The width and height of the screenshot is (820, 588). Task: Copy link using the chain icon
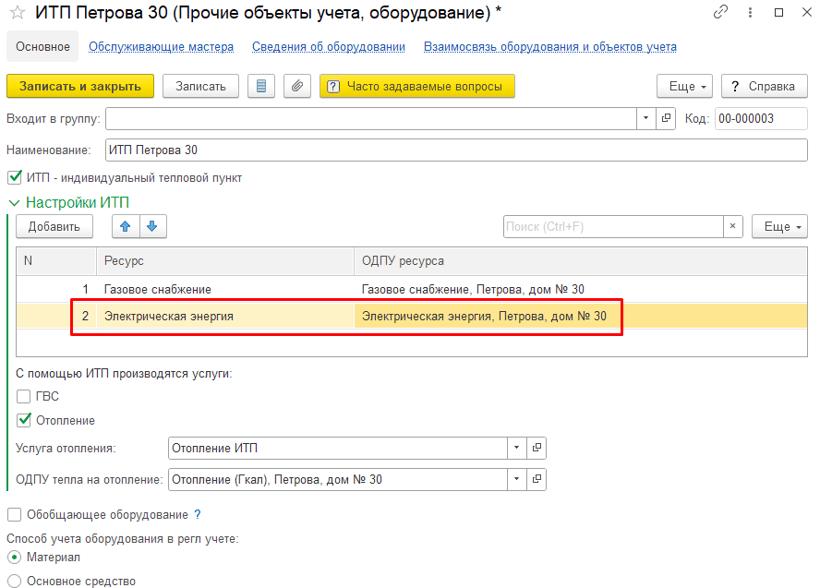(720, 12)
